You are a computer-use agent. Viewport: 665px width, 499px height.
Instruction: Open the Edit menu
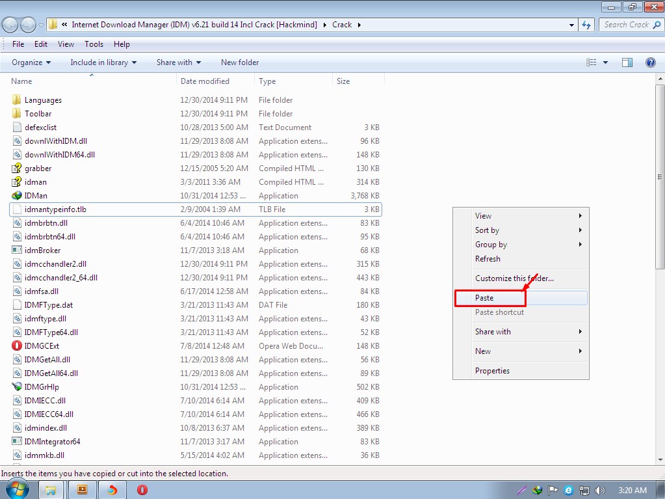coord(41,44)
